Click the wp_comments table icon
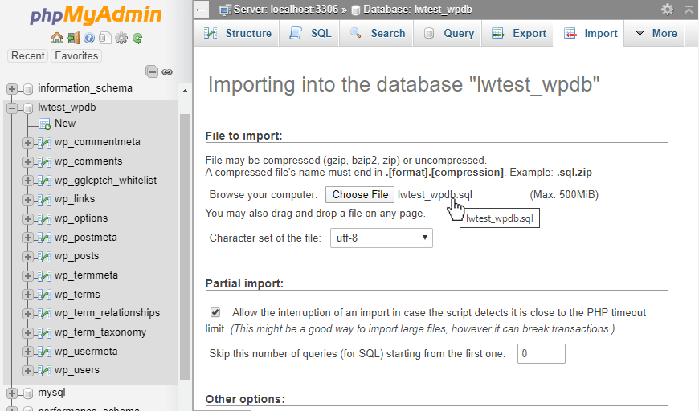Screen dimensions: 699x411 (43, 161)
